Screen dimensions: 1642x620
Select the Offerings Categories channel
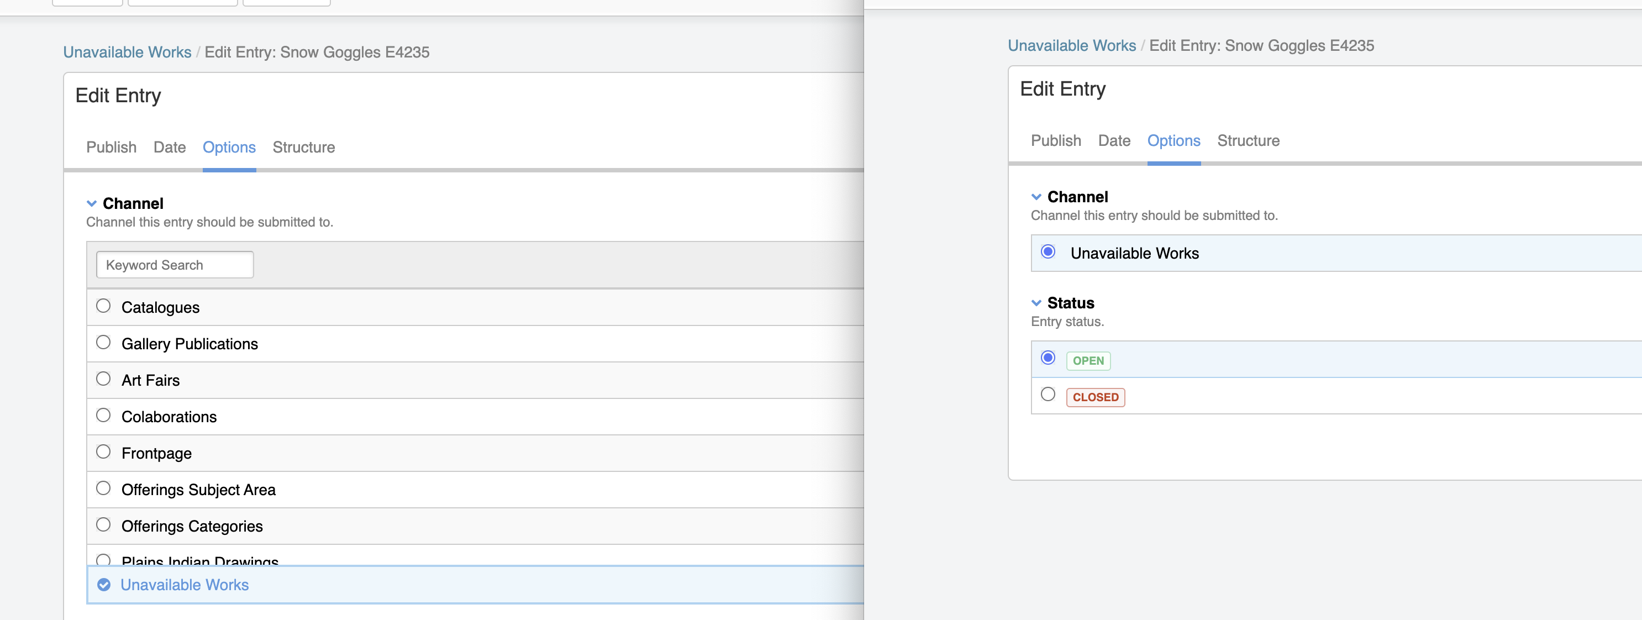pyautogui.click(x=103, y=524)
